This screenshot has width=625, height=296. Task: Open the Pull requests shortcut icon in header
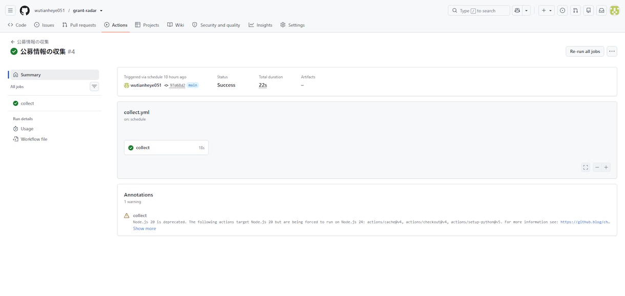[575, 10]
